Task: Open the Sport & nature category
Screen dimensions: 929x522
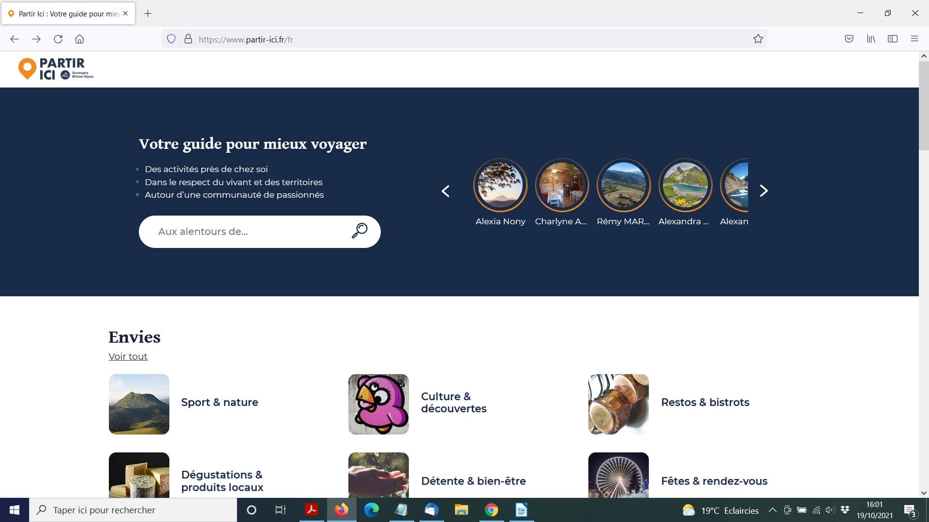Action: [219, 402]
